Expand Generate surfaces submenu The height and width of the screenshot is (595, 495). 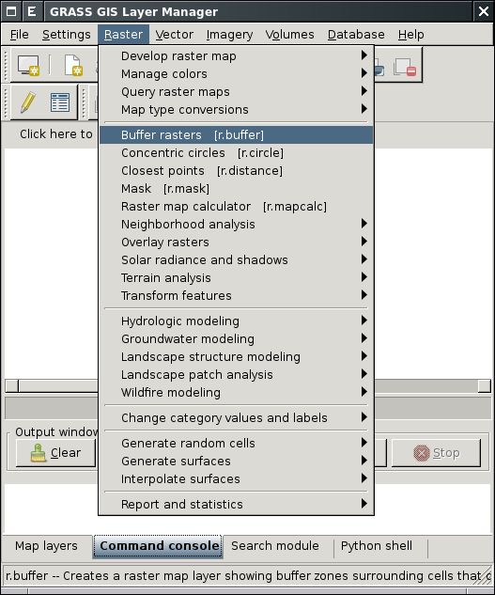click(236, 461)
